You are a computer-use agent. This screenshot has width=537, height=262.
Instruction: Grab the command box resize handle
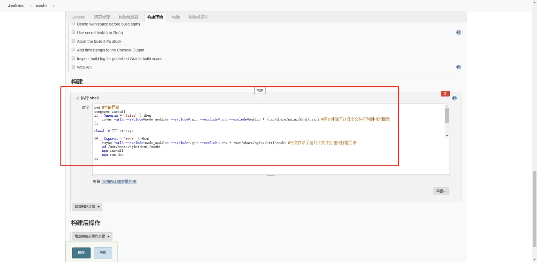[271, 175]
